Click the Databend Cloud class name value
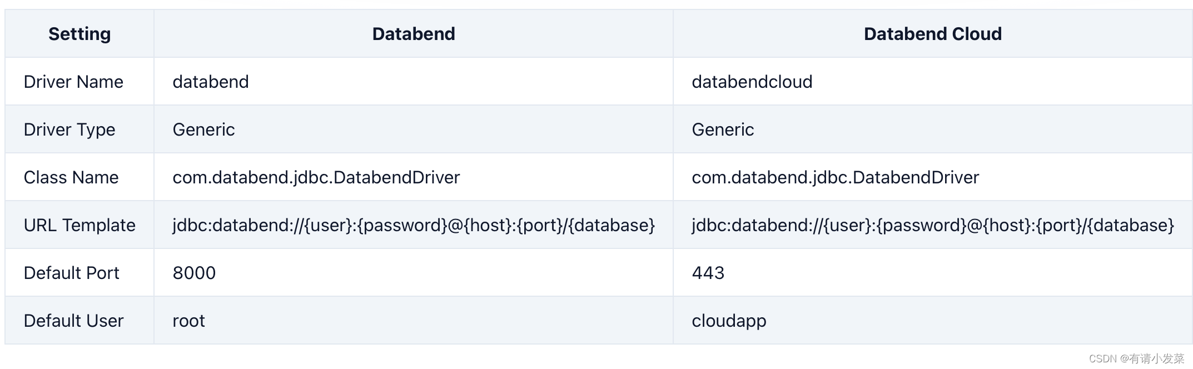 pos(835,177)
